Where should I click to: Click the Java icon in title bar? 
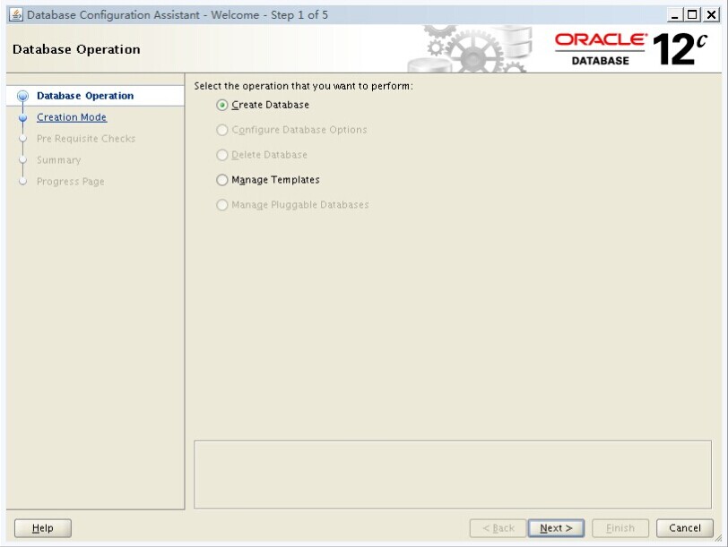[16, 14]
